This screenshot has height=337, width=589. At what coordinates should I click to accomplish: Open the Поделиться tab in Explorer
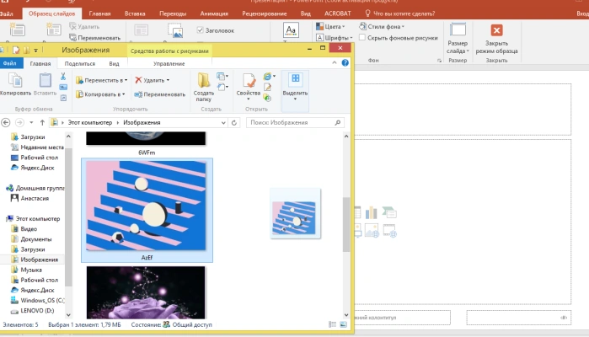point(80,63)
